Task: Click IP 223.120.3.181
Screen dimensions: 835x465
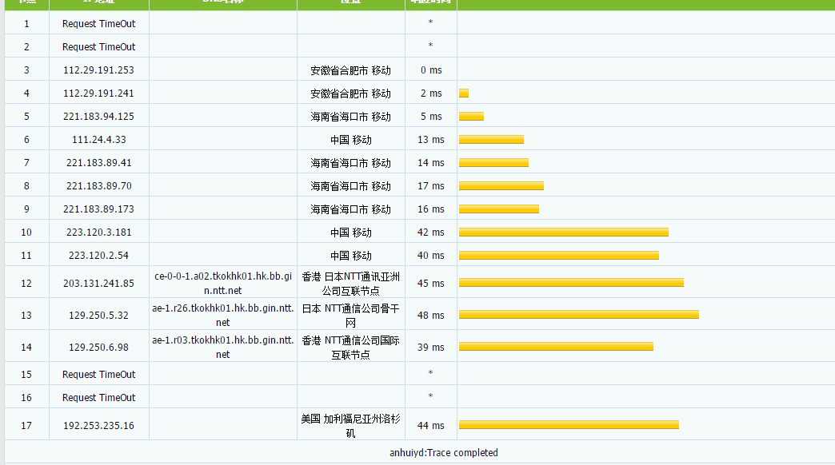Action: coord(98,232)
